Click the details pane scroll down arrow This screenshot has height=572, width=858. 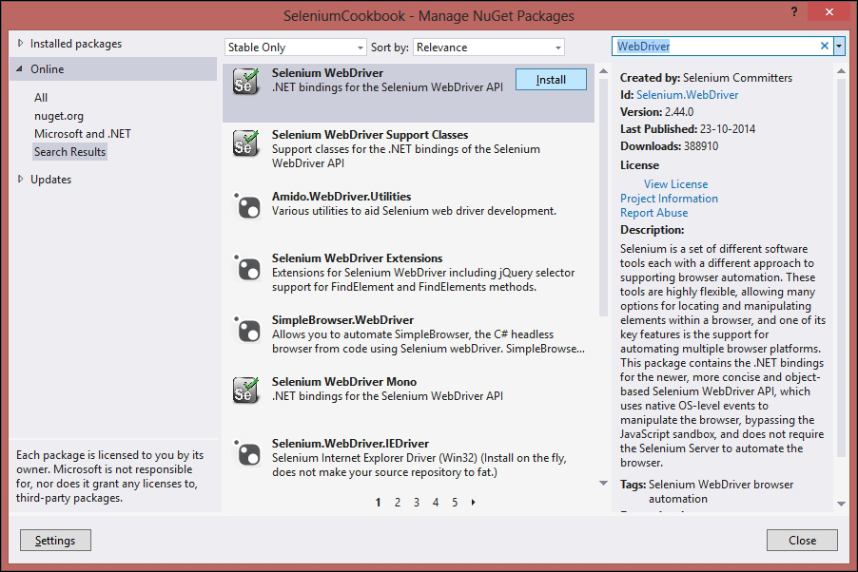pos(841,504)
